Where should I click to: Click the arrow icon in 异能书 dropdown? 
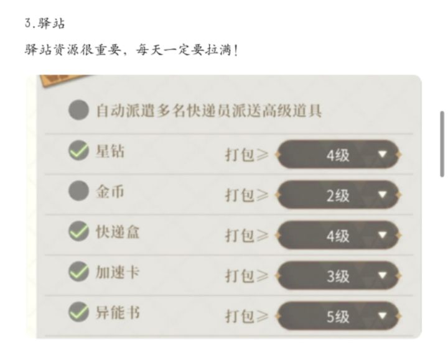pos(382,316)
